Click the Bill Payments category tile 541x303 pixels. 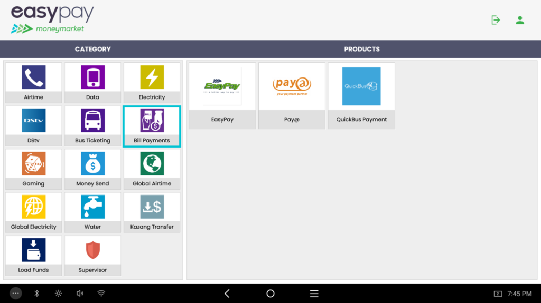pyautogui.click(x=152, y=126)
